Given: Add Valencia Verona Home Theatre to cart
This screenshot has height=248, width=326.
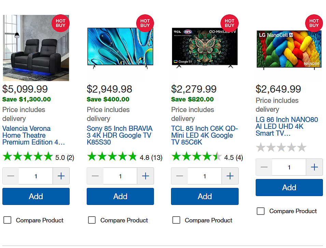Looking at the screenshot, I should tap(36, 196).
